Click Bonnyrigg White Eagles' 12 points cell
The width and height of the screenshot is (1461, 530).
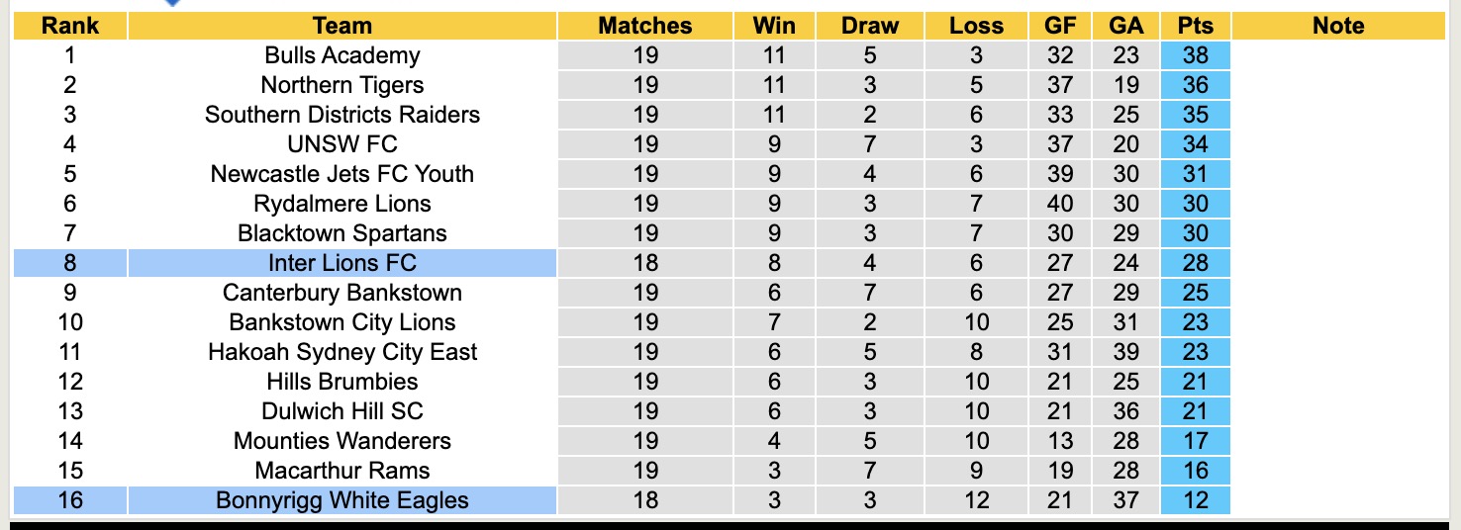pyautogui.click(x=1196, y=500)
